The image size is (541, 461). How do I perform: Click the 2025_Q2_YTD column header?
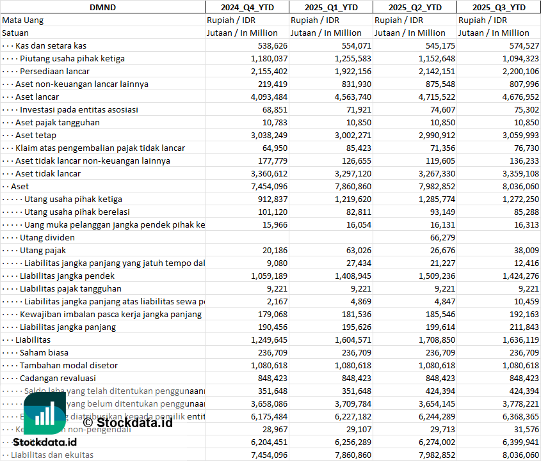(415, 7)
